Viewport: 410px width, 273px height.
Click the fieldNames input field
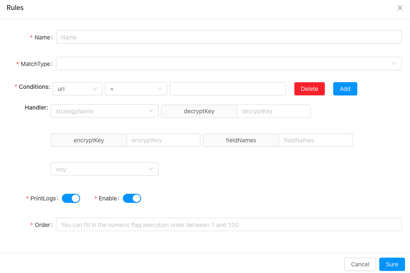coord(315,140)
